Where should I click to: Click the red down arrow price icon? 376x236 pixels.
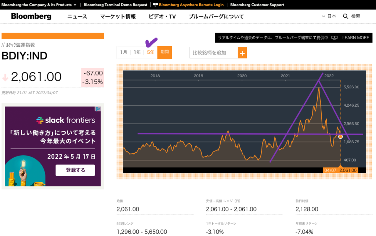click(x=5, y=78)
